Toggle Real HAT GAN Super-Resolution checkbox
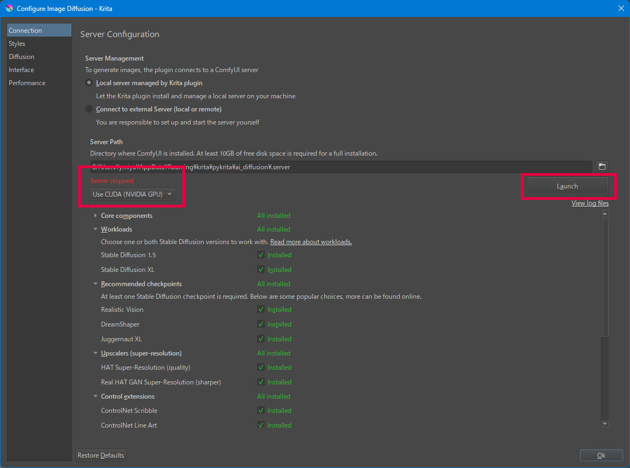This screenshot has width=630, height=468. (x=261, y=382)
